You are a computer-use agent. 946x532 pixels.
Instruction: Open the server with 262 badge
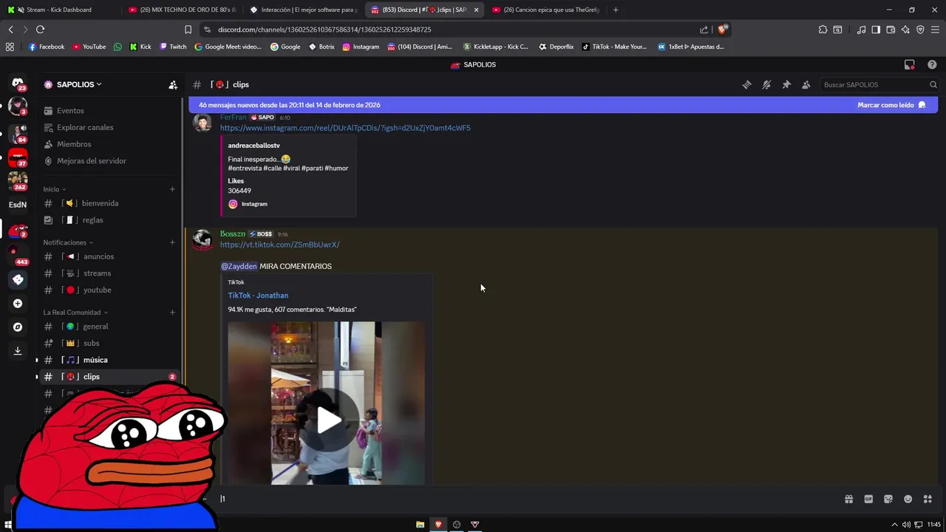18,180
